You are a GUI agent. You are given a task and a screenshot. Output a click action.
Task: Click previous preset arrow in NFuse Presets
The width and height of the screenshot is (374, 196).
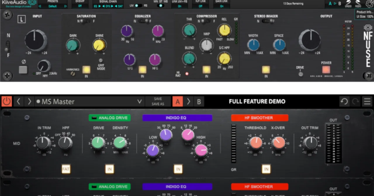pyautogui.click(x=39, y=6)
